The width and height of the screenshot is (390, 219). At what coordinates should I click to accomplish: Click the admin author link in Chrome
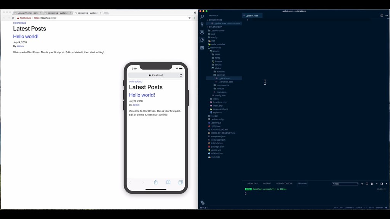point(20,46)
